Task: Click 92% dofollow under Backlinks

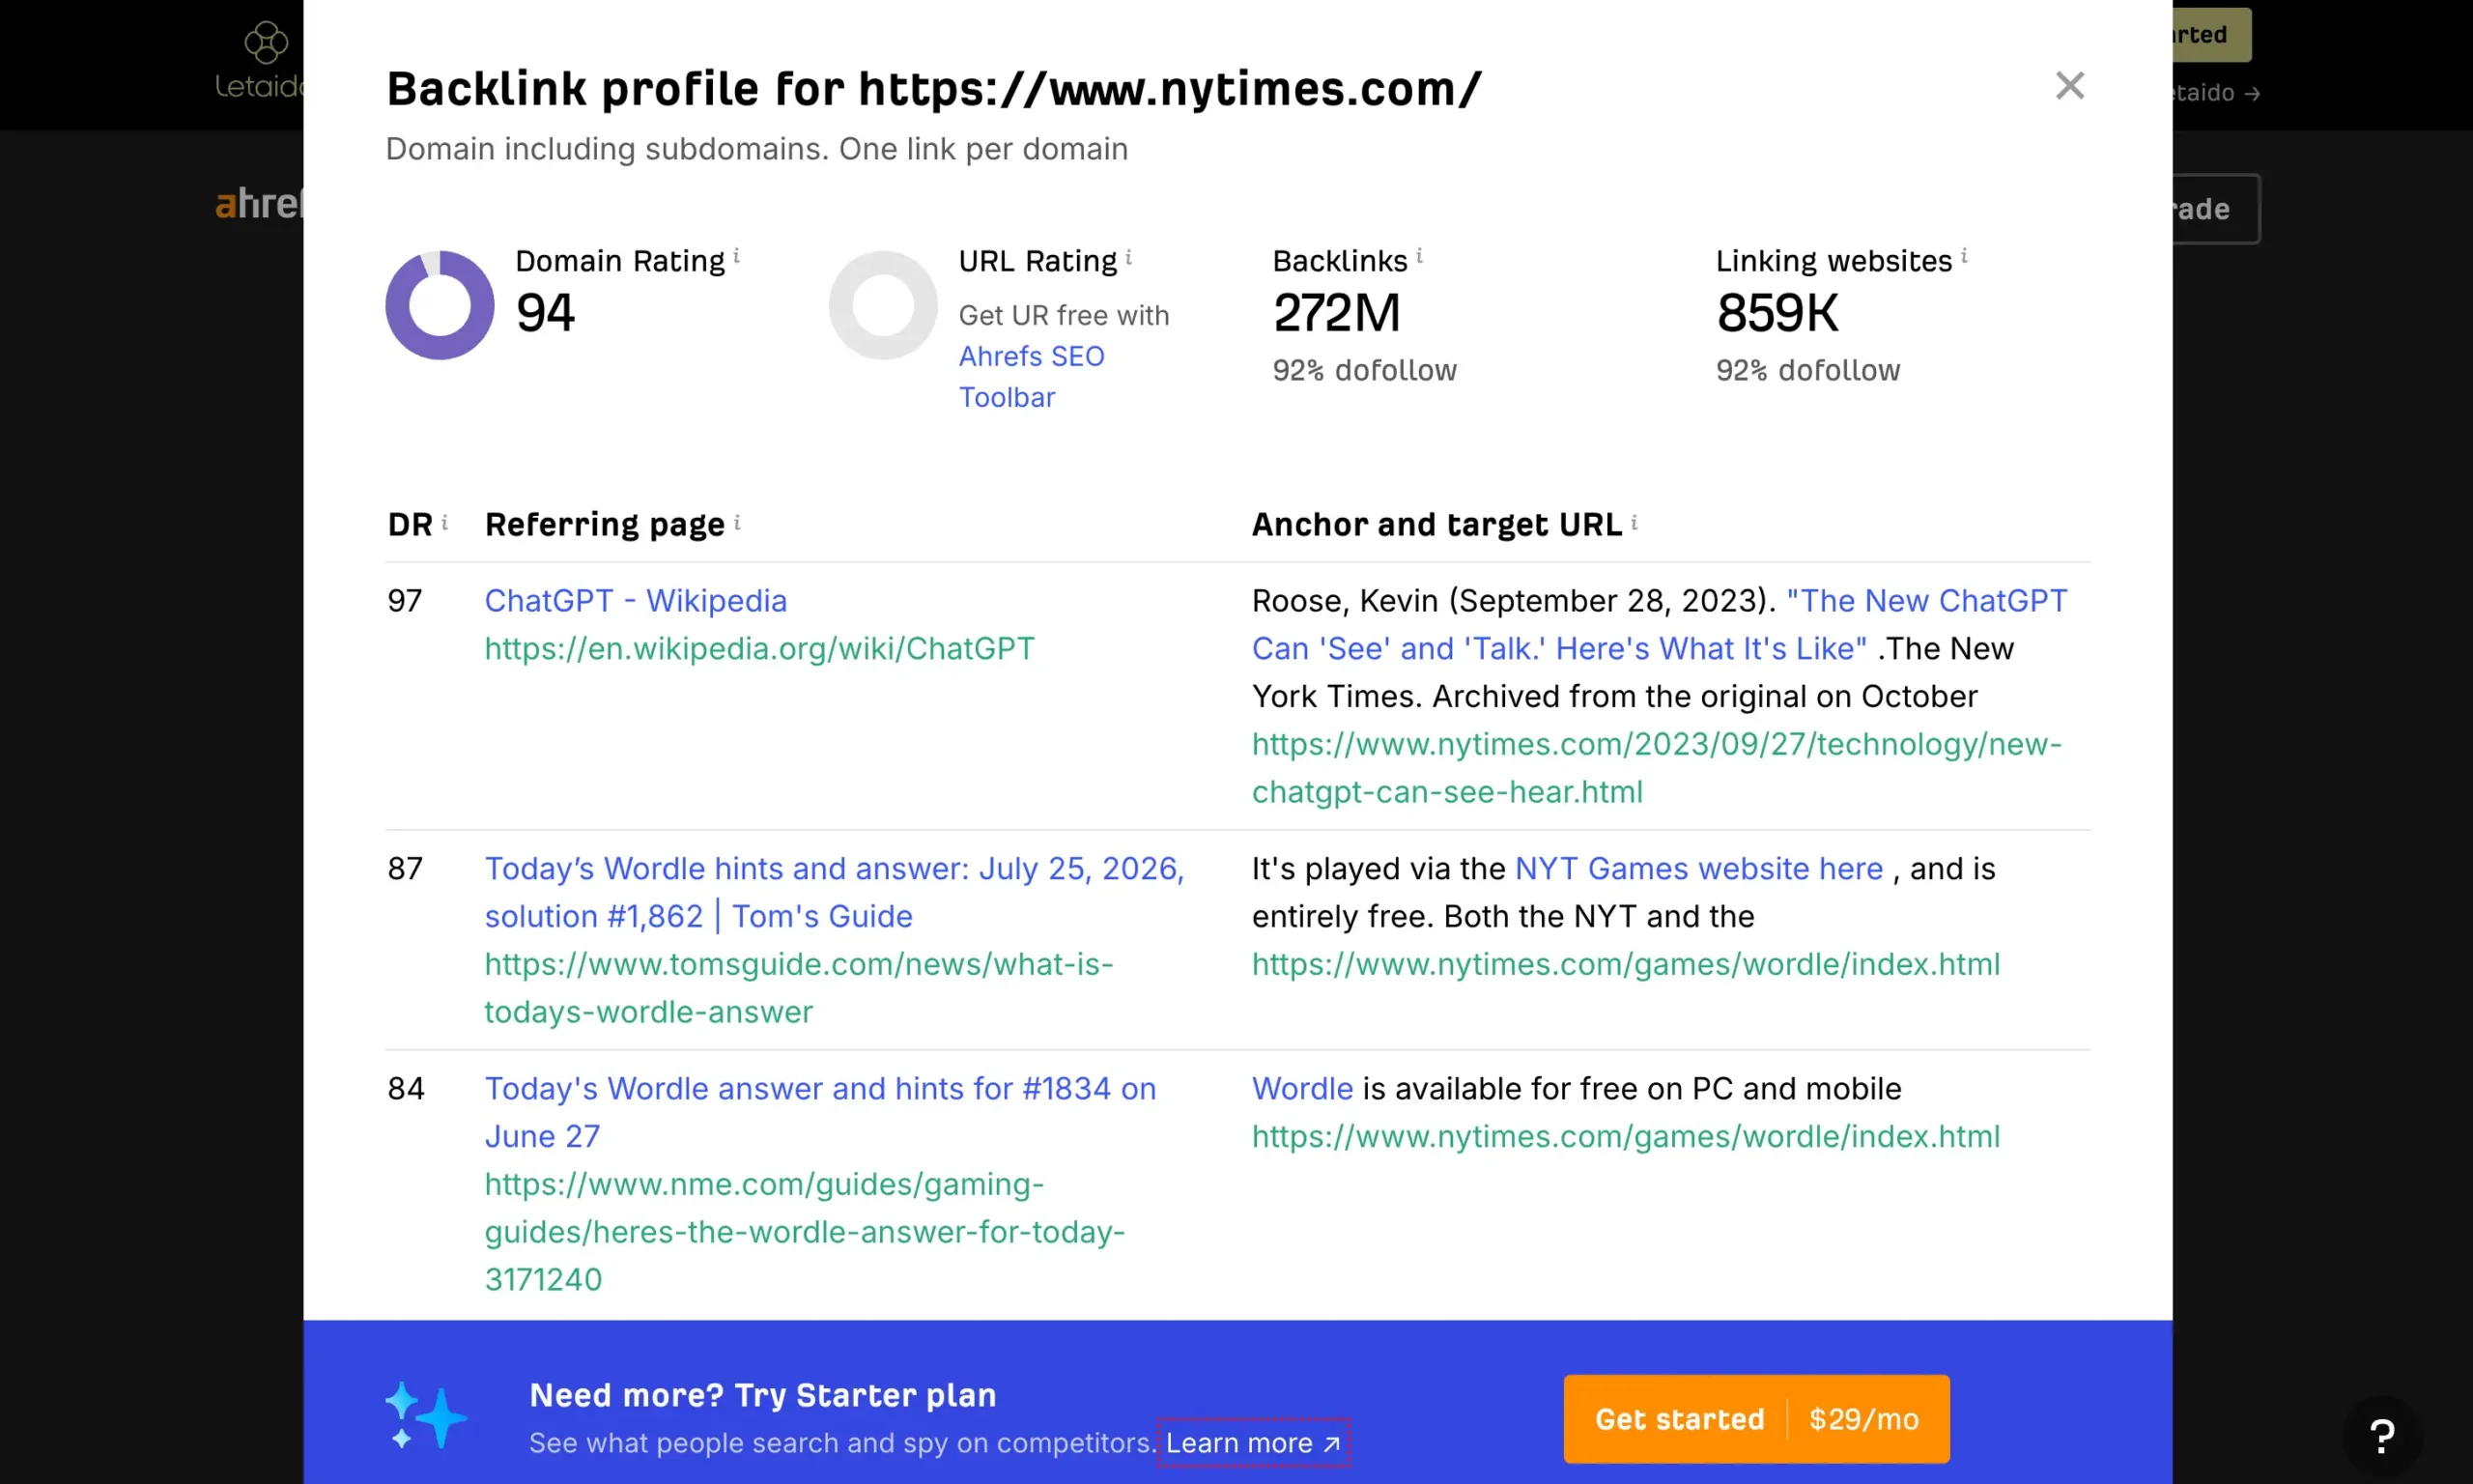Action: pyautogui.click(x=1364, y=370)
